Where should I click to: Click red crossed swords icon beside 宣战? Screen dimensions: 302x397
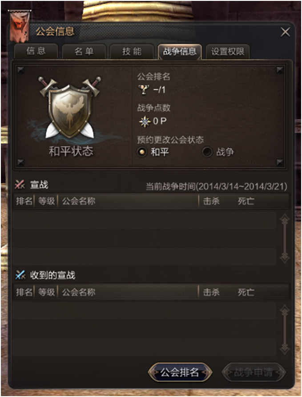coord(20,185)
